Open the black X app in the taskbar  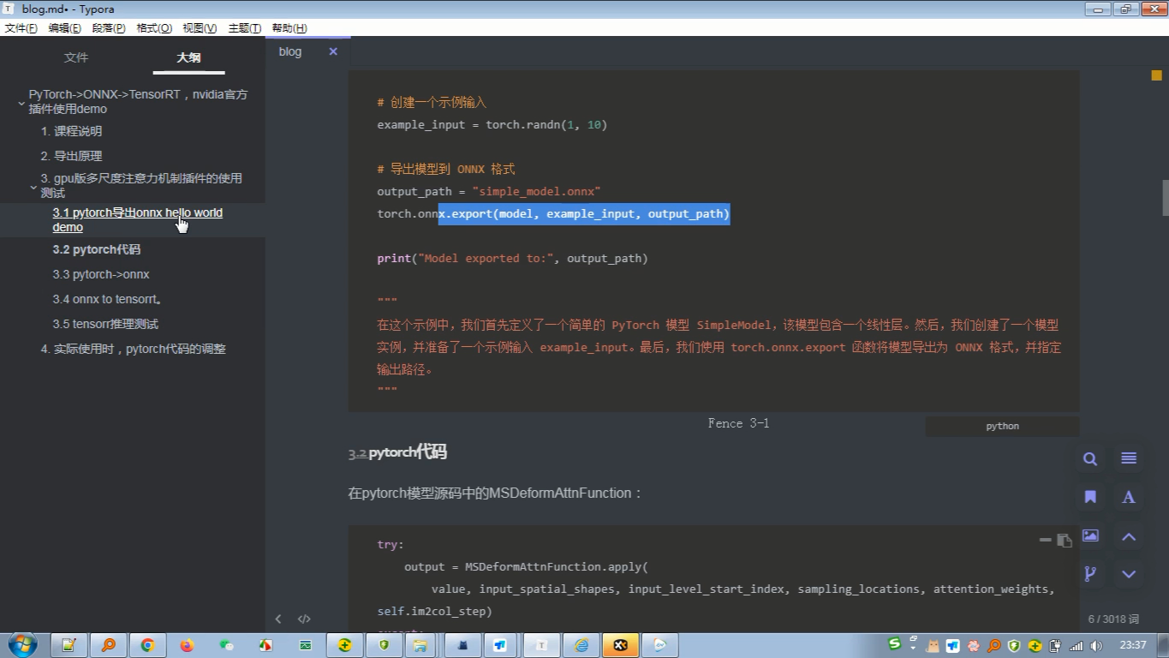[620, 645]
